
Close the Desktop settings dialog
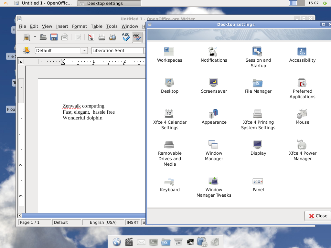pos(318,216)
